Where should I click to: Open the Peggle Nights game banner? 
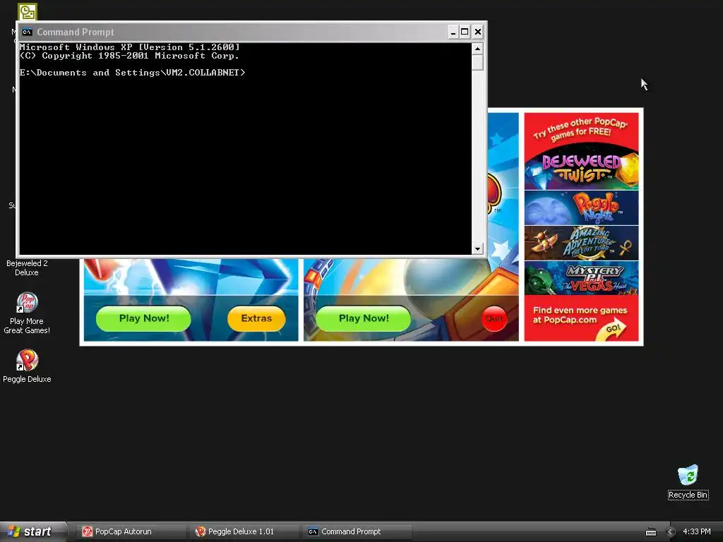(x=582, y=208)
